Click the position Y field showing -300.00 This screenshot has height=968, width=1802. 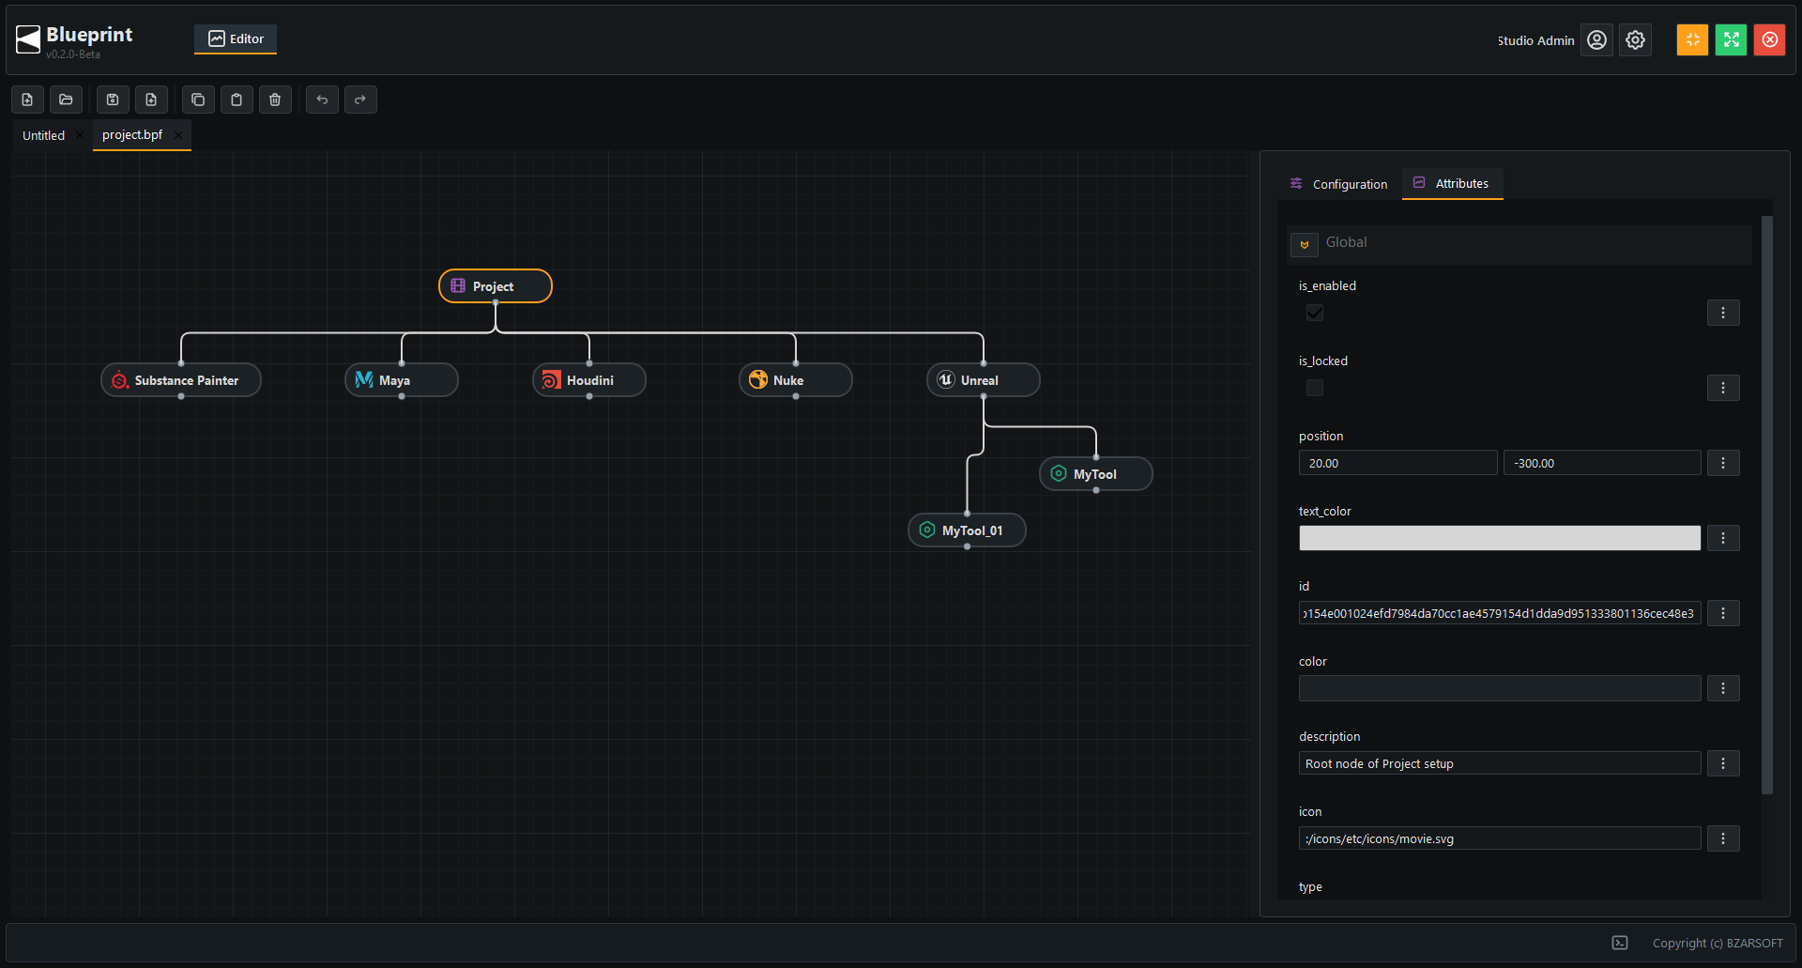(x=1602, y=463)
